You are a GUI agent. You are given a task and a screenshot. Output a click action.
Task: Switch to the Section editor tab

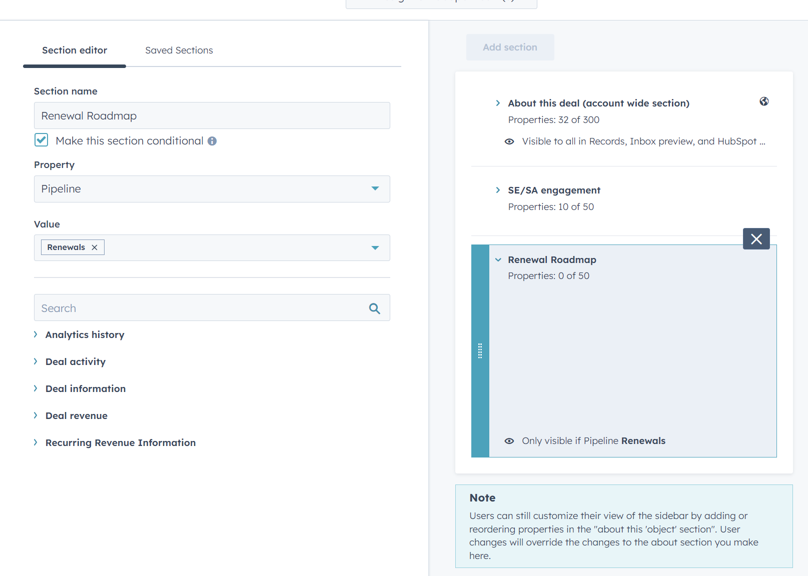74,50
